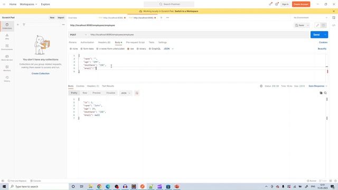
Task: Click the wrap lines icon in response toolbar
Action: tap(137, 93)
